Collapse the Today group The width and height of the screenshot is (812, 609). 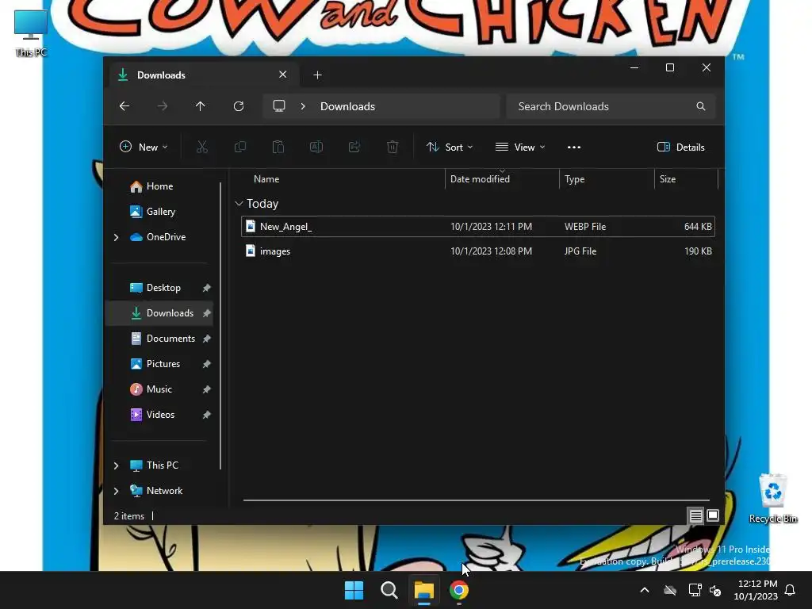pos(239,204)
